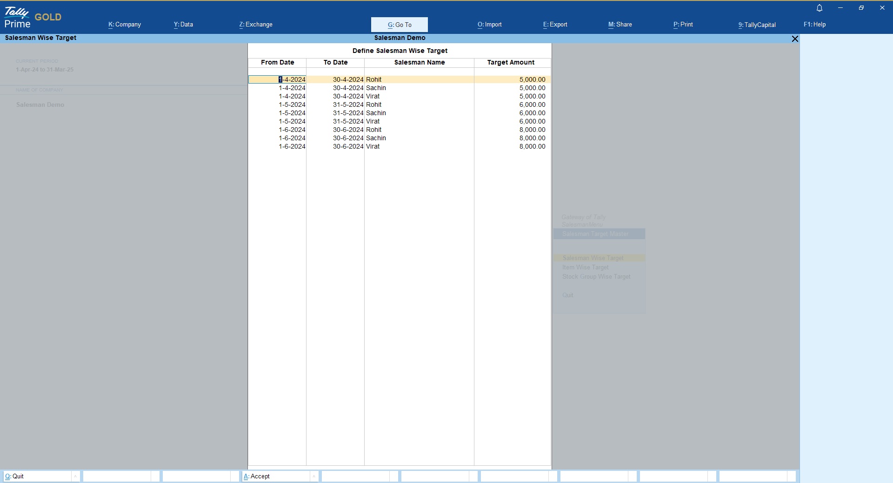The height and width of the screenshot is (483, 893).
Task: Open the F1 Help menu
Action: (x=814, y=25)
